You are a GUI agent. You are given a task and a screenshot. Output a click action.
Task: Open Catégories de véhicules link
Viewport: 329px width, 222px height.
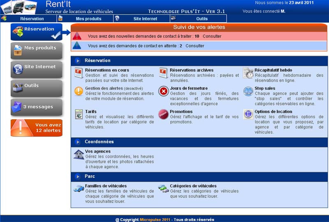coord(193,186)
